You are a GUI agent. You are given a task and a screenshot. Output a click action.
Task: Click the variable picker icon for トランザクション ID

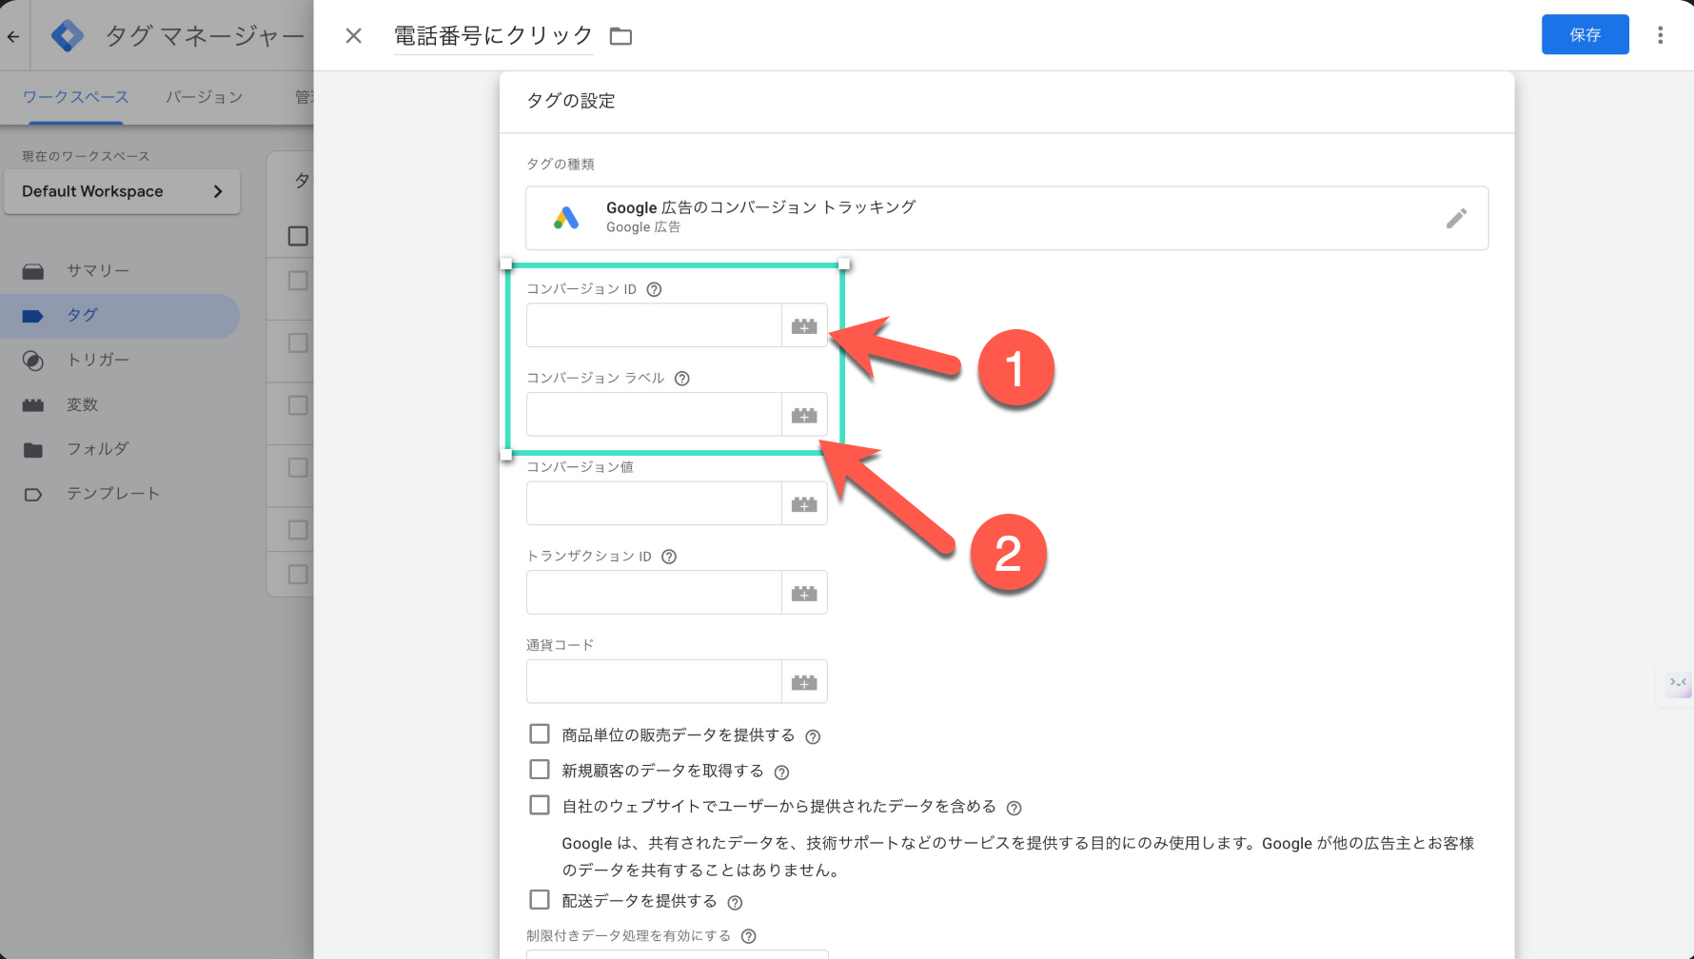[804, 594]
